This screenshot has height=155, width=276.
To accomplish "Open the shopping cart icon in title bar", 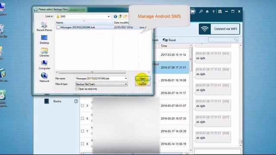I will [x=193, y=12].
